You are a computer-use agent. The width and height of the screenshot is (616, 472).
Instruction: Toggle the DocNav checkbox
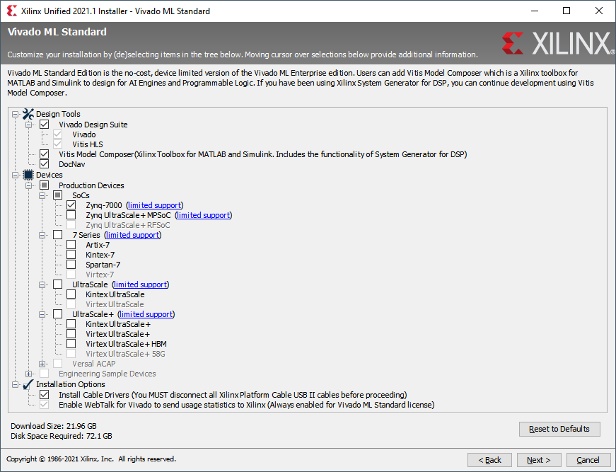[45, 164]
